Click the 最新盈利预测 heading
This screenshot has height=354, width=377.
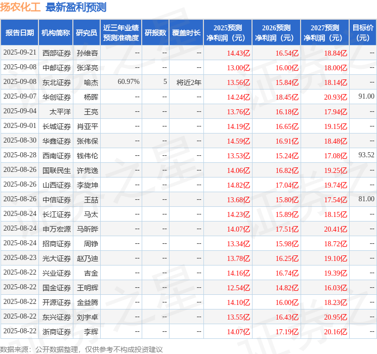coord(76,7)
